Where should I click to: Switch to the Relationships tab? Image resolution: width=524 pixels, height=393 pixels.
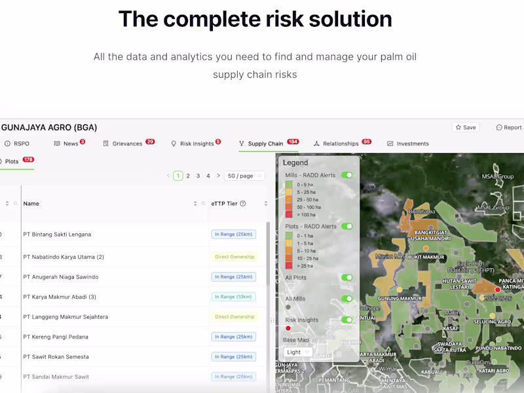pyautogui.click(x=342, y=143)
